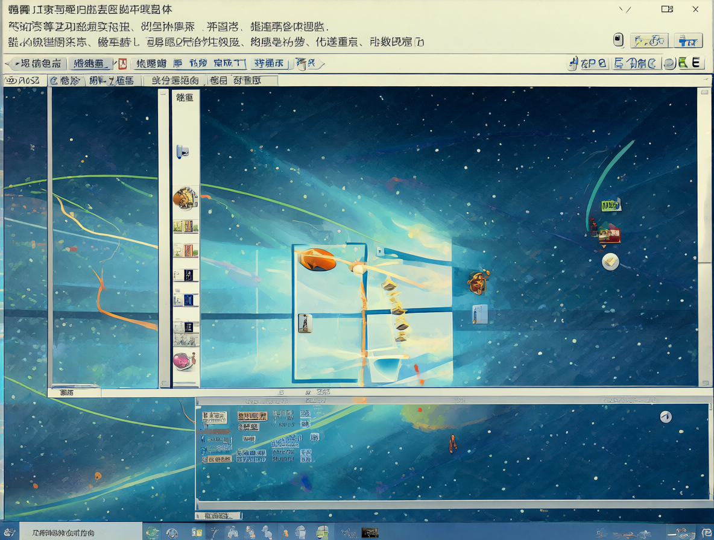Select the orange globe in the vertical strip
This screenshot has height=540, width=714.
point(185,198)
